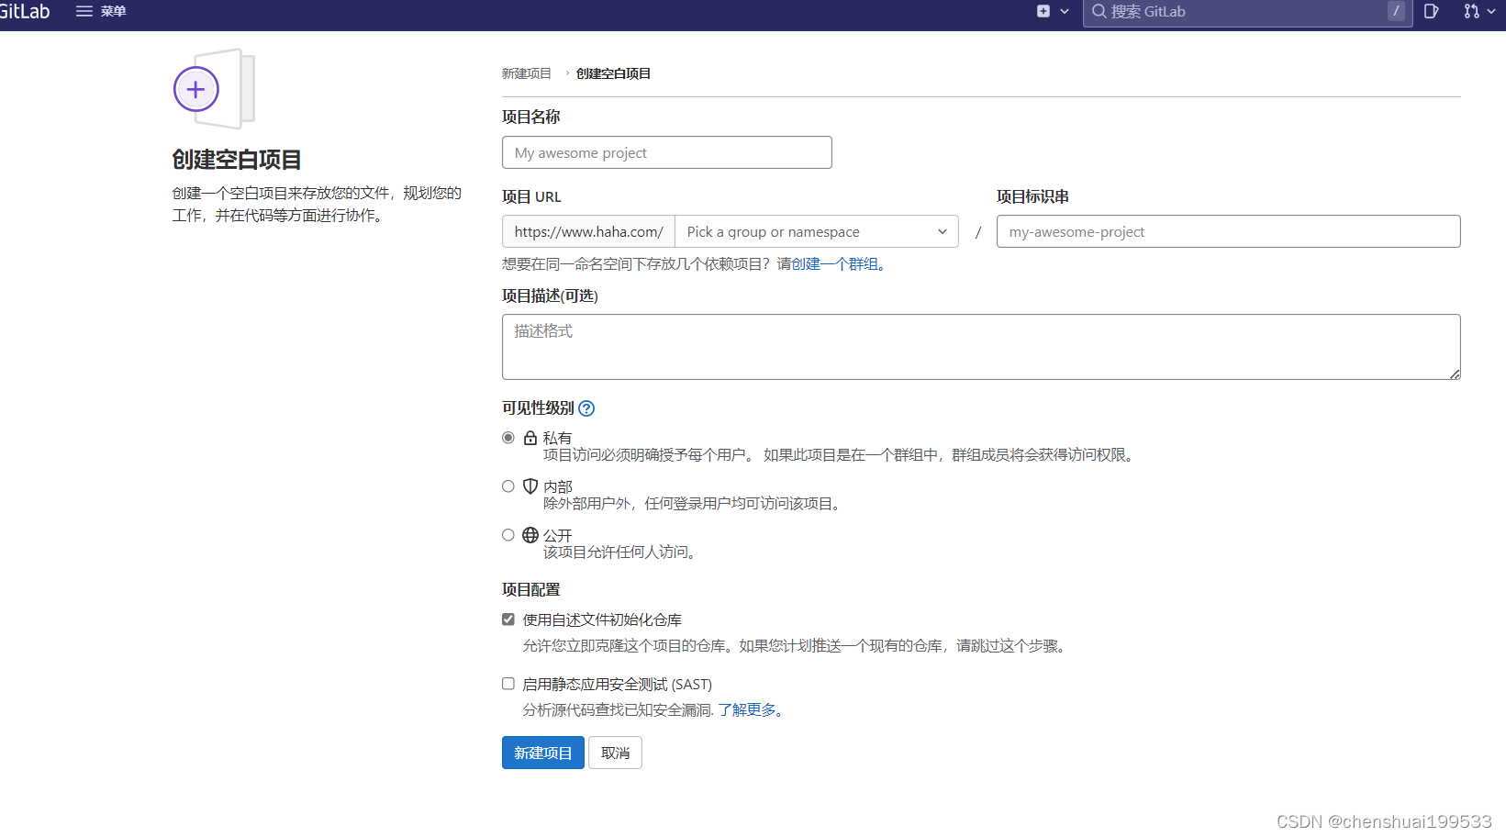Click the 可见性级别 label

pos(538,408)
